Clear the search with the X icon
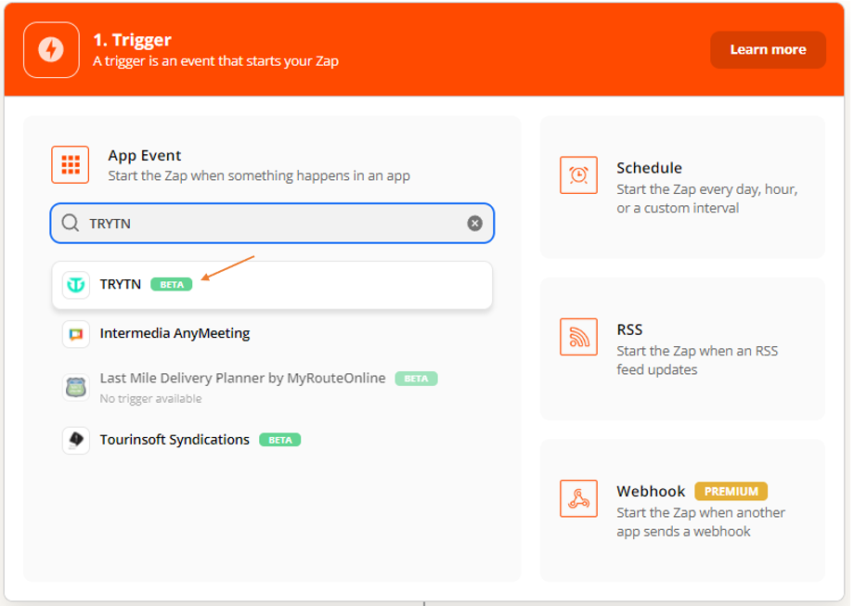854x606 pixels. pos(474,224)
